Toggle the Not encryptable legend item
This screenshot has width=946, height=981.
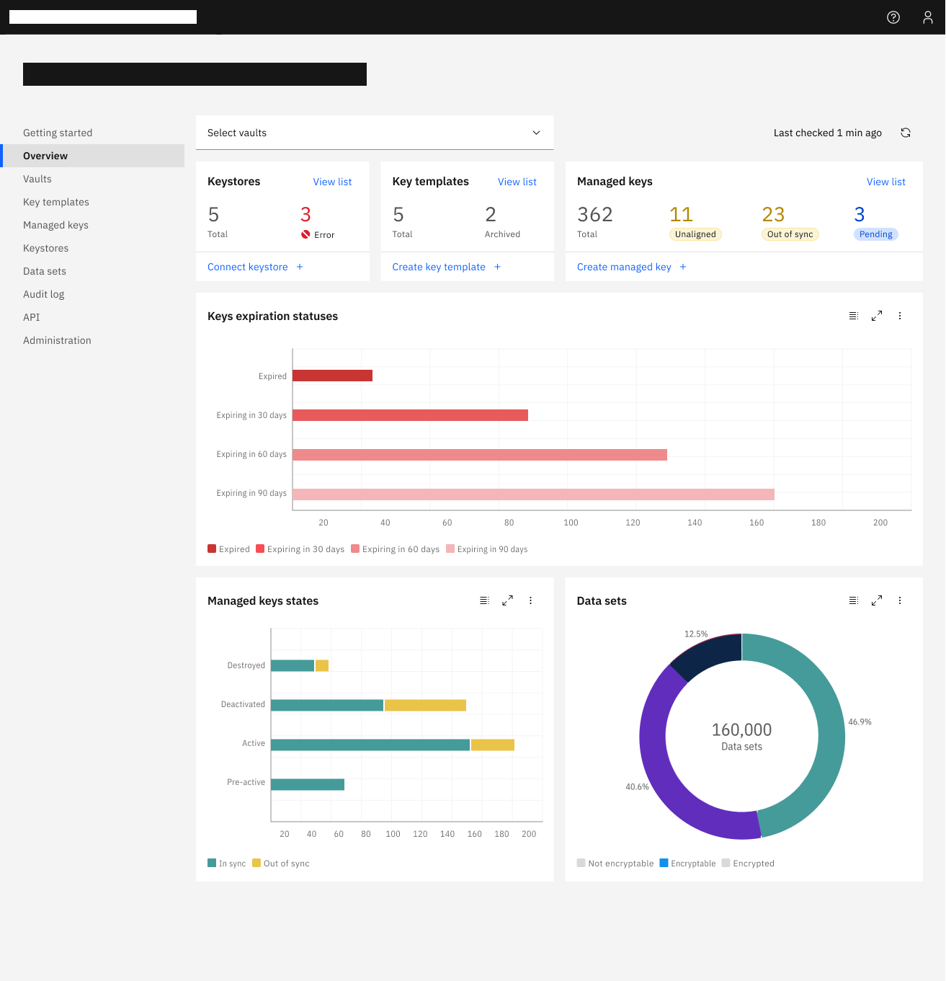tap(615, 863)
